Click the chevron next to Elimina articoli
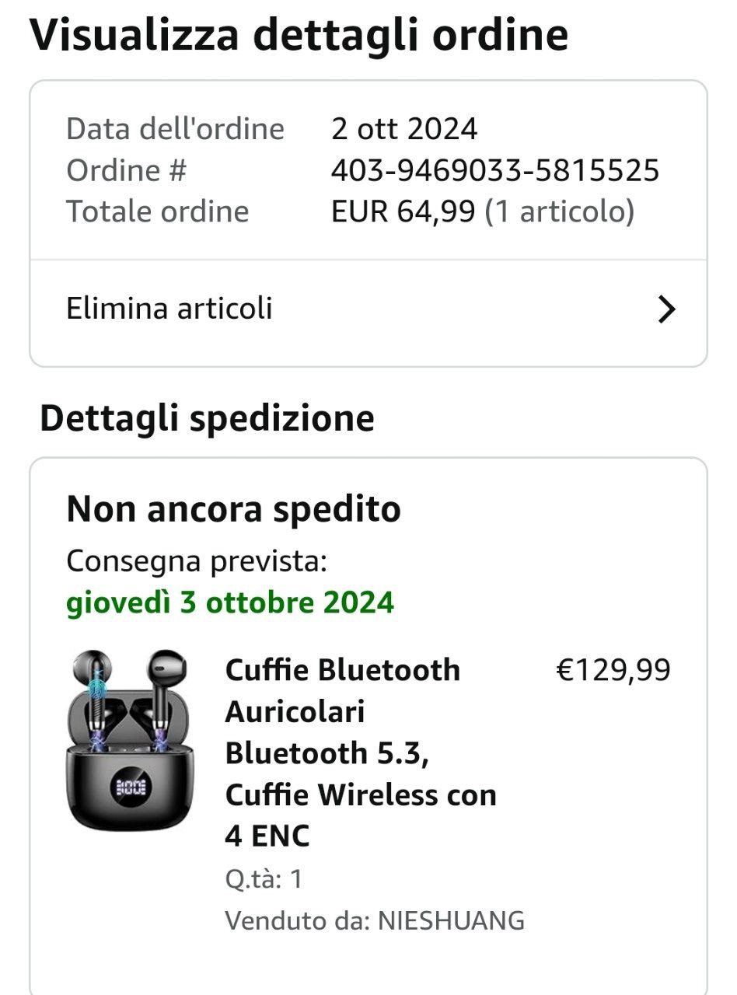This screenshot has width=737, height=995. tap(666, 310)
